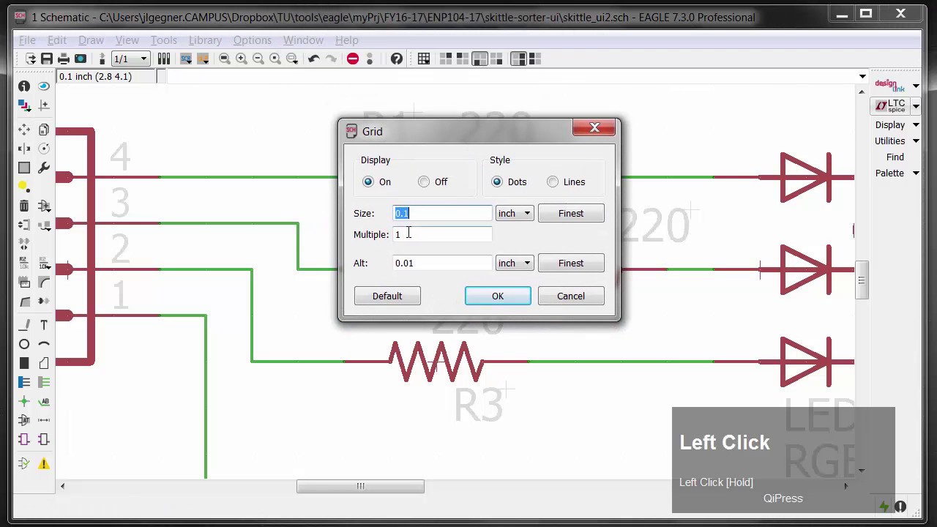Screen dimensions: 937x527
Task: Click the horizontal scrollbar thumb
Action: 360,486
